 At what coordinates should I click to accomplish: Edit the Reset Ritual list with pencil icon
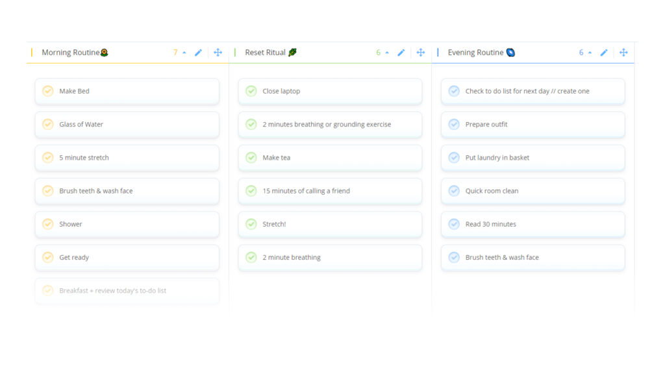(401, 53)
